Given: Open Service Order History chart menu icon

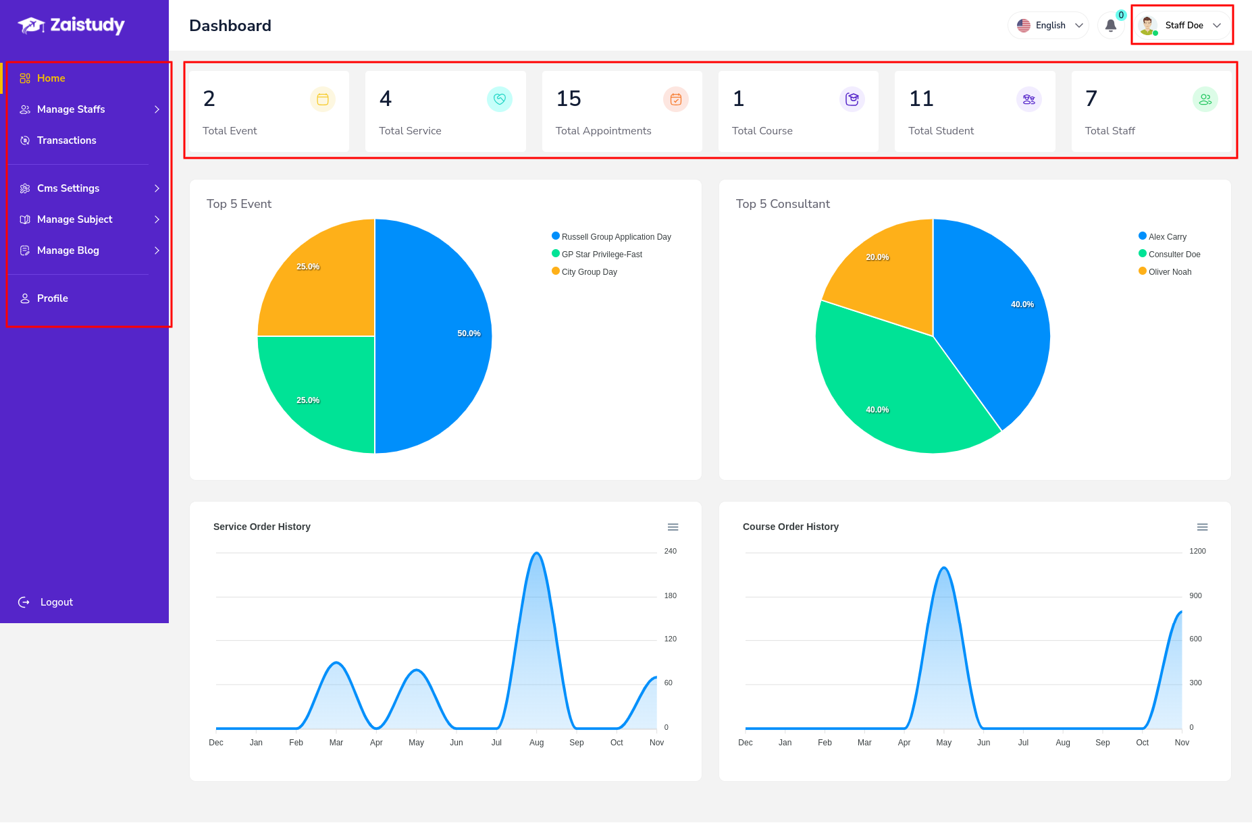Looking at the screenshot, I should coord(673,527).
